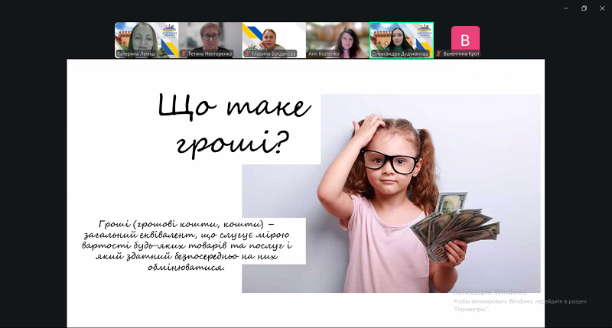Click the girl's black glasses in the photo

389,161
